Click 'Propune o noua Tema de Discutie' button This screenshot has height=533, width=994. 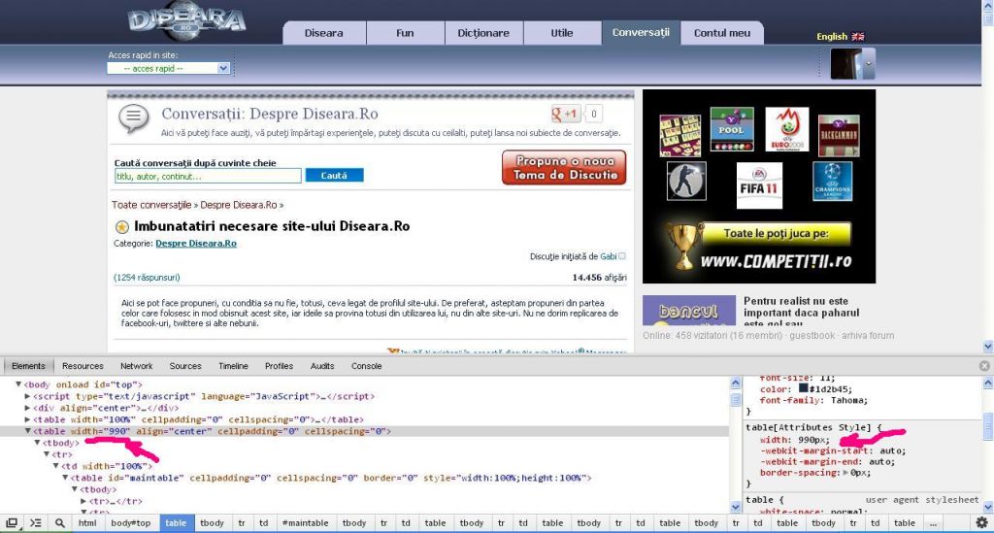tap(564, 168)
